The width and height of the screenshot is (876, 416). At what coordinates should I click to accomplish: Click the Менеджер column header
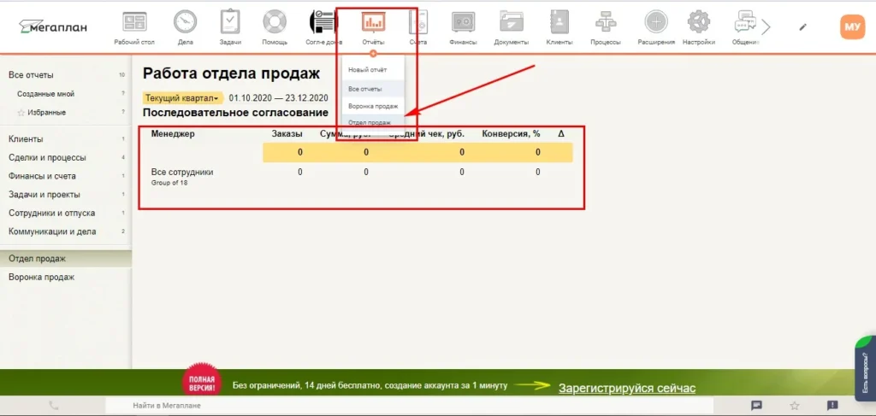click(x=173, y=134)
